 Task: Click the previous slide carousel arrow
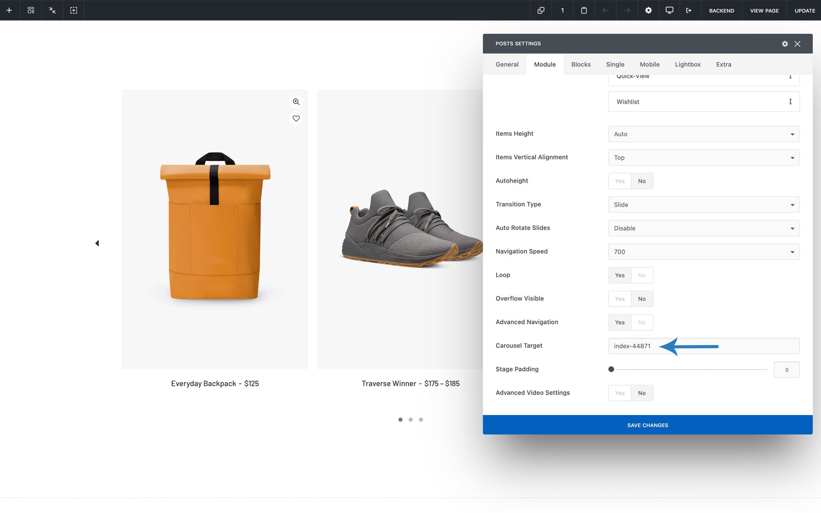(x=97, y=243)
